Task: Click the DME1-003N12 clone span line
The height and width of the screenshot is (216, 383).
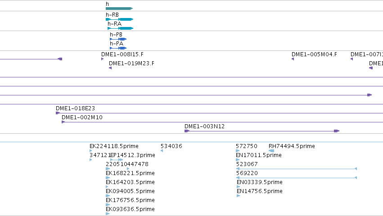Action: (x=262, y=131)
